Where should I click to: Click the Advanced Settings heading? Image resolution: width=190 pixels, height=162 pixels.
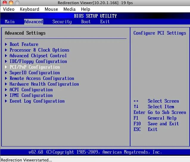(x=25, y=33)
